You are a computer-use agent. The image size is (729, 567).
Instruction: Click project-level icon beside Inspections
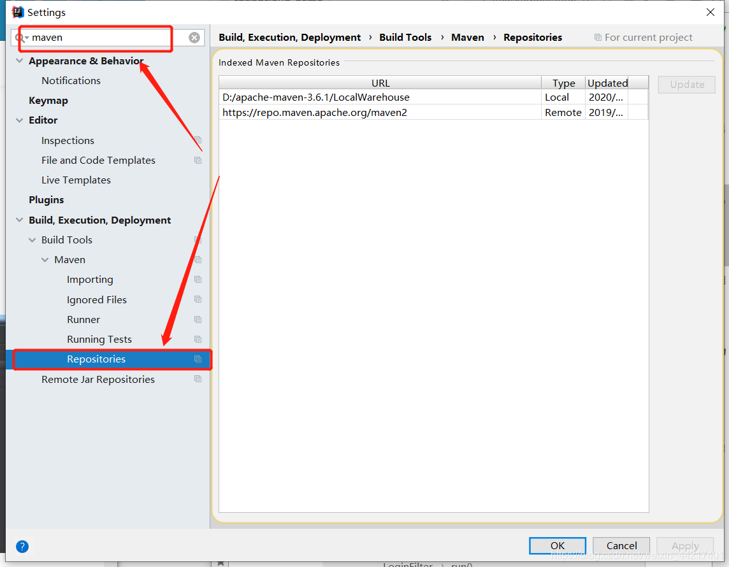point(198,140)
